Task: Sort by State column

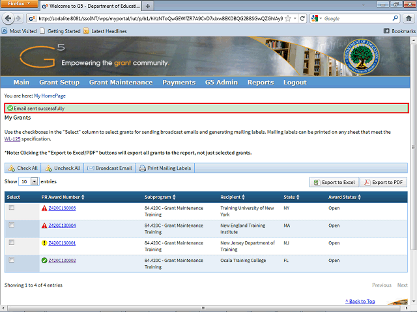Action: point(291,197)
